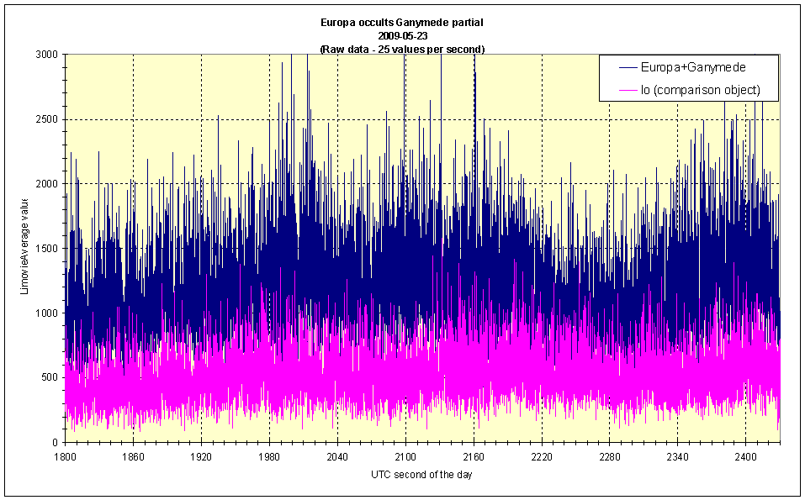Click the y-axis label '2000'
805x500 pixels.
46,184
